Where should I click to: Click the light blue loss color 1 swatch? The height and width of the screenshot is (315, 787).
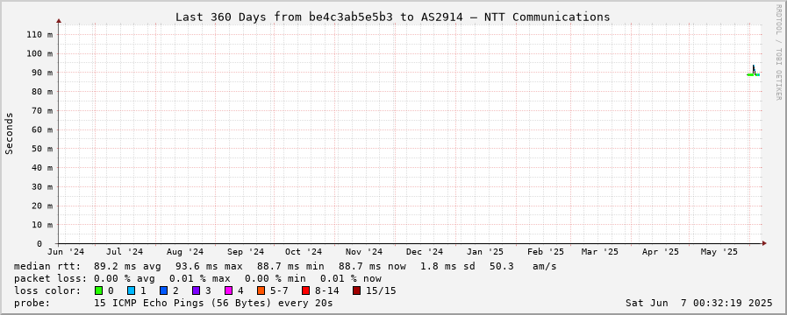[131, 290]
